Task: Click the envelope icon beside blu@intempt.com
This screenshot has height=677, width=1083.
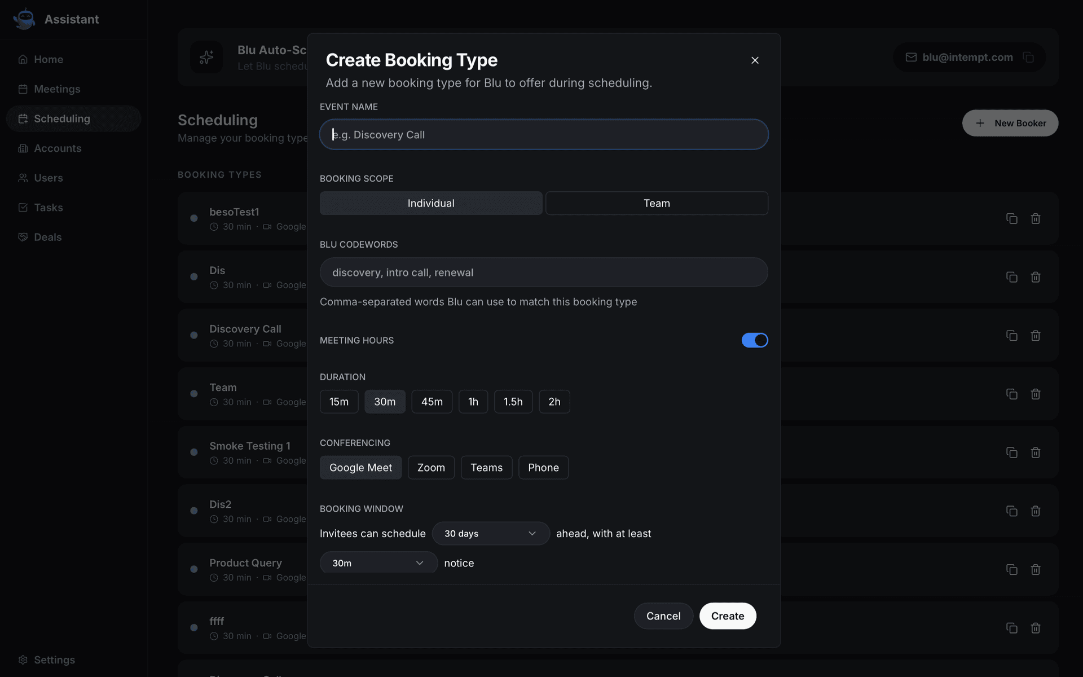Action: point(911,58)
